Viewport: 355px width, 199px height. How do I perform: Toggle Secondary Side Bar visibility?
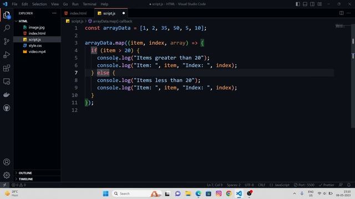312,4
